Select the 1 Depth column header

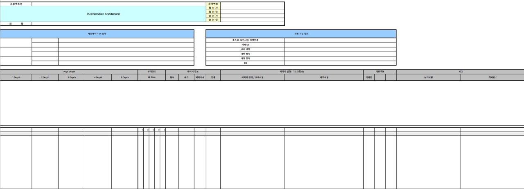[16, 77]
